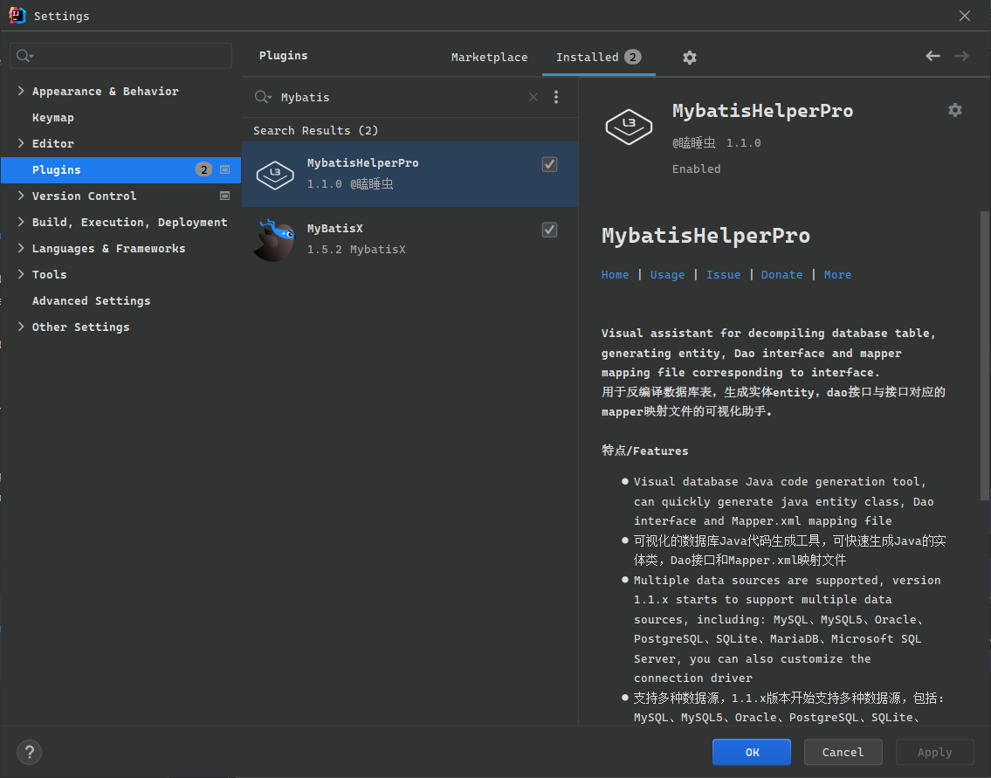Viewport: 991px width, 778px height.
Task: Open the plugins gear settings menu
Action: (x=690, y=58)
